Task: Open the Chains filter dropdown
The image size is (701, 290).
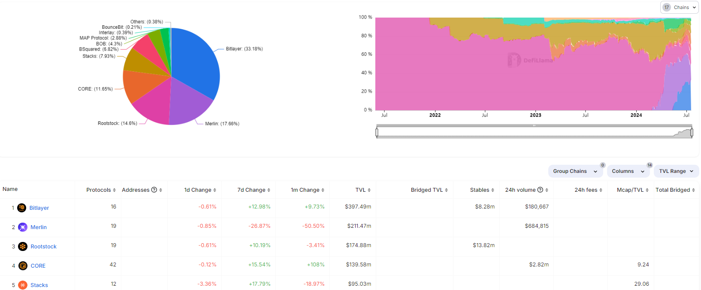Action: [680, 7]
